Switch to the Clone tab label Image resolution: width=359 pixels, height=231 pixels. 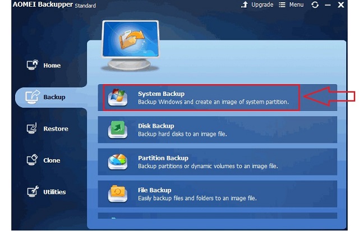pos(52,160)
